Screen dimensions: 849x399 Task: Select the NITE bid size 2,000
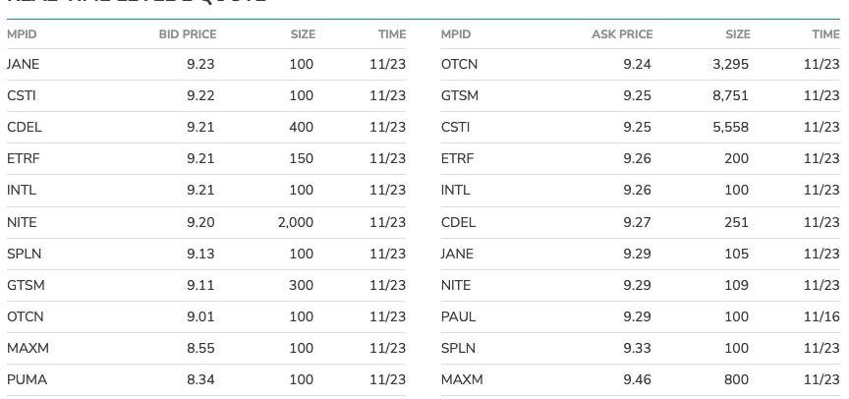coord(295,222)
